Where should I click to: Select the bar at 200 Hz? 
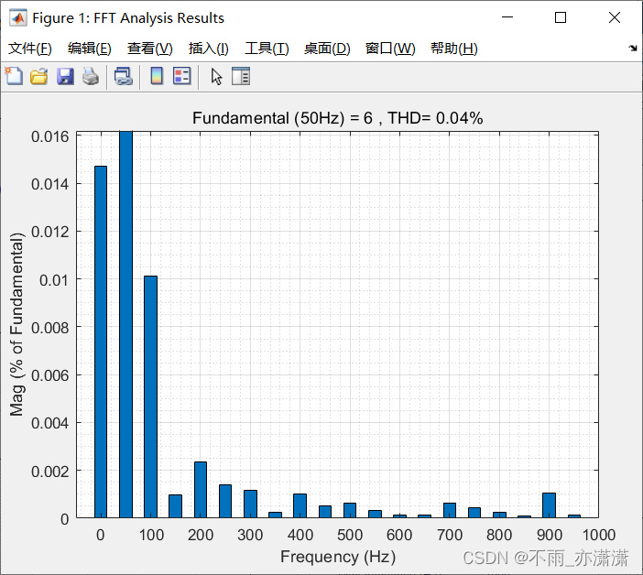click(201, 490)
